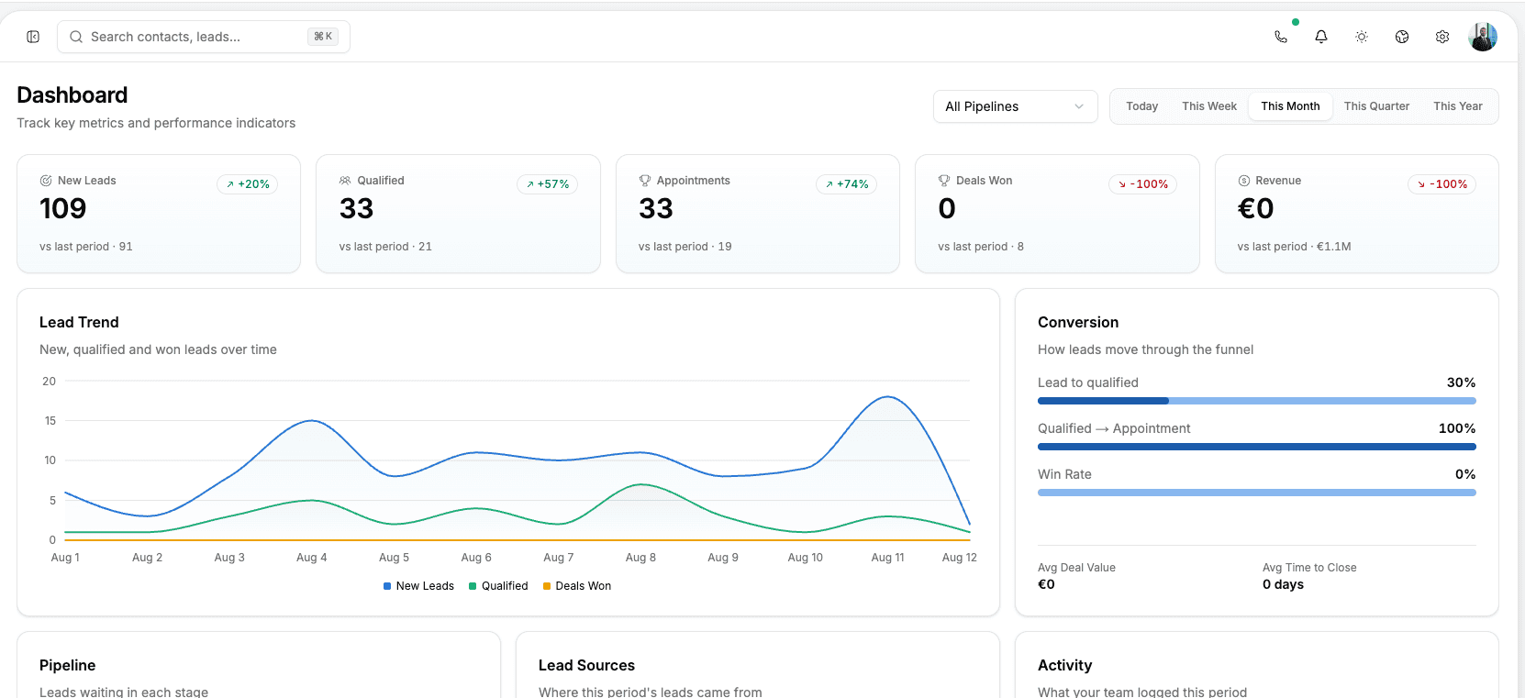This screenshot has width=1525, height=698.
Task: Click the Lead Sources card heading
Action: pos(586,666)
